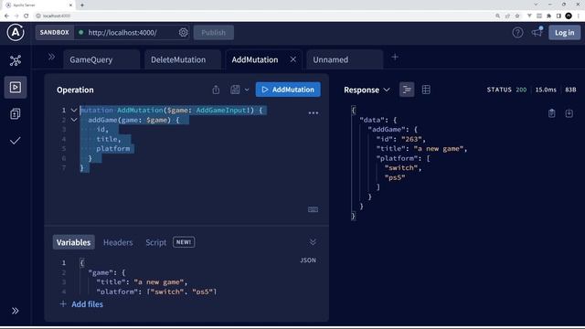
Task: Click the Apollo logo icon
Action: click(16, 33)
